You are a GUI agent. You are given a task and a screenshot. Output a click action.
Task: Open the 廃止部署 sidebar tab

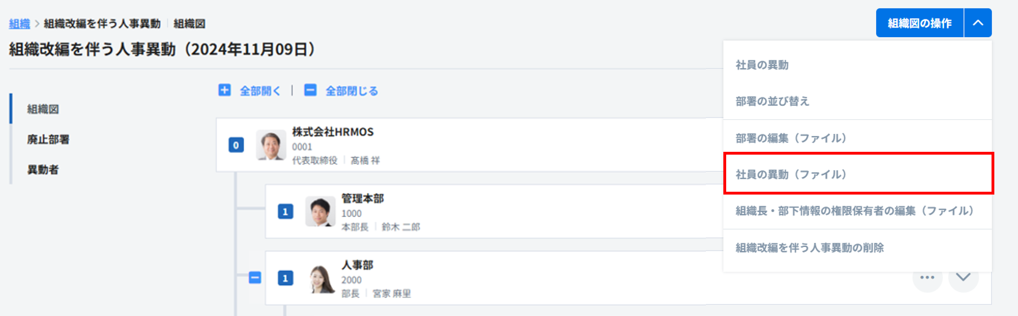tap(48, 139)
